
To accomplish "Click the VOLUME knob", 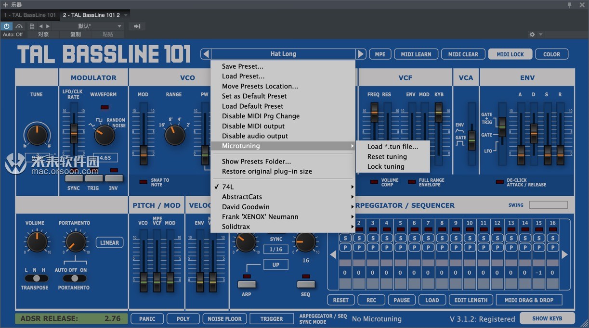I will coord(37,241).
